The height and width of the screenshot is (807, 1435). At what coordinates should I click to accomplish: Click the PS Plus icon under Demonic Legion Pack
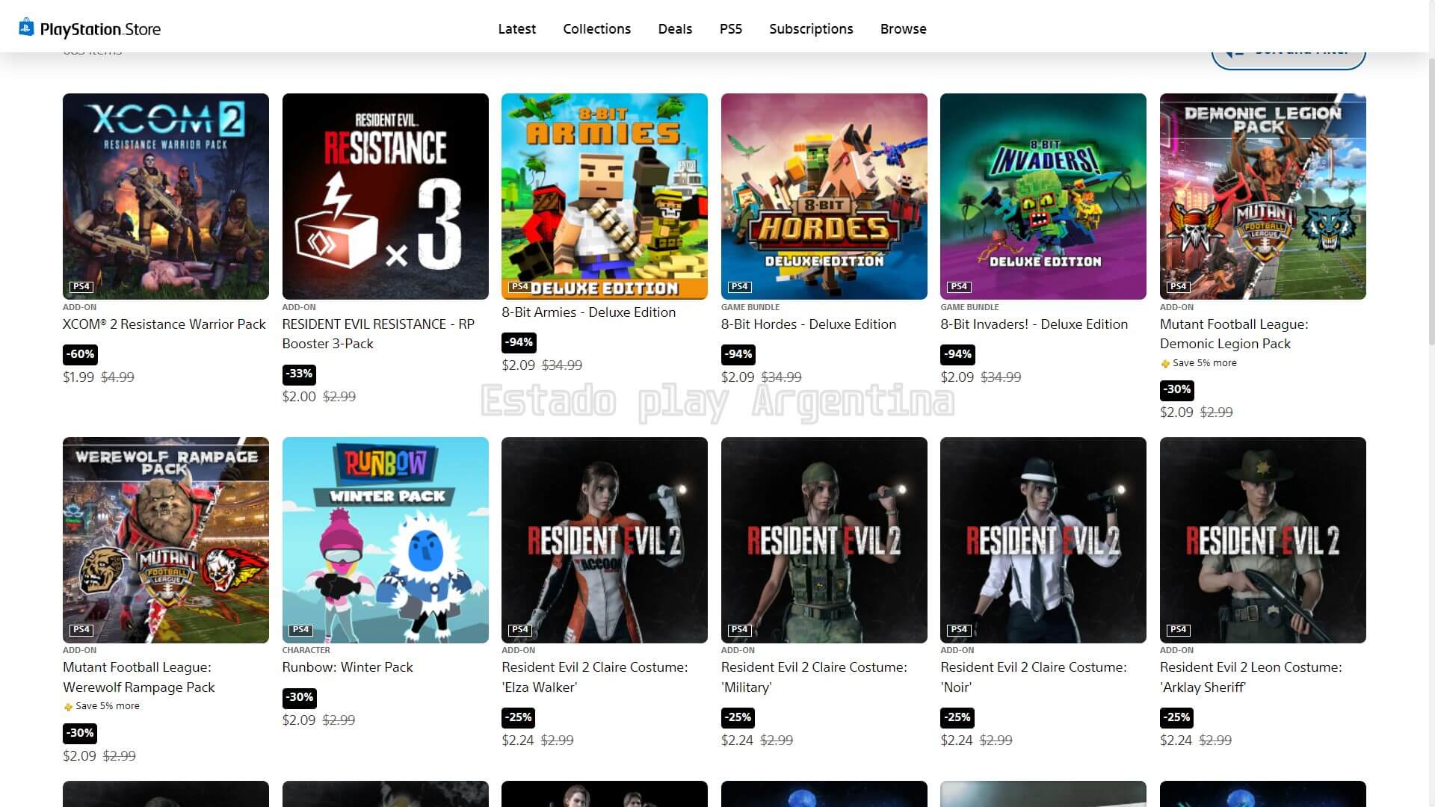[x=1165, y=364]
